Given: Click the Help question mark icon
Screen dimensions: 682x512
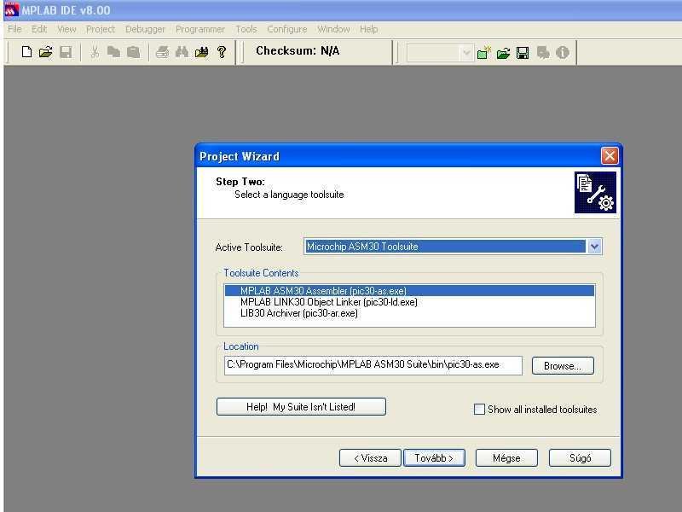Looking at the screenshot, I should pos(222,52).
